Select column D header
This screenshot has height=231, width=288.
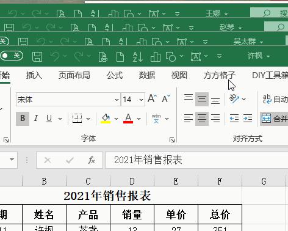coord(132,181)
